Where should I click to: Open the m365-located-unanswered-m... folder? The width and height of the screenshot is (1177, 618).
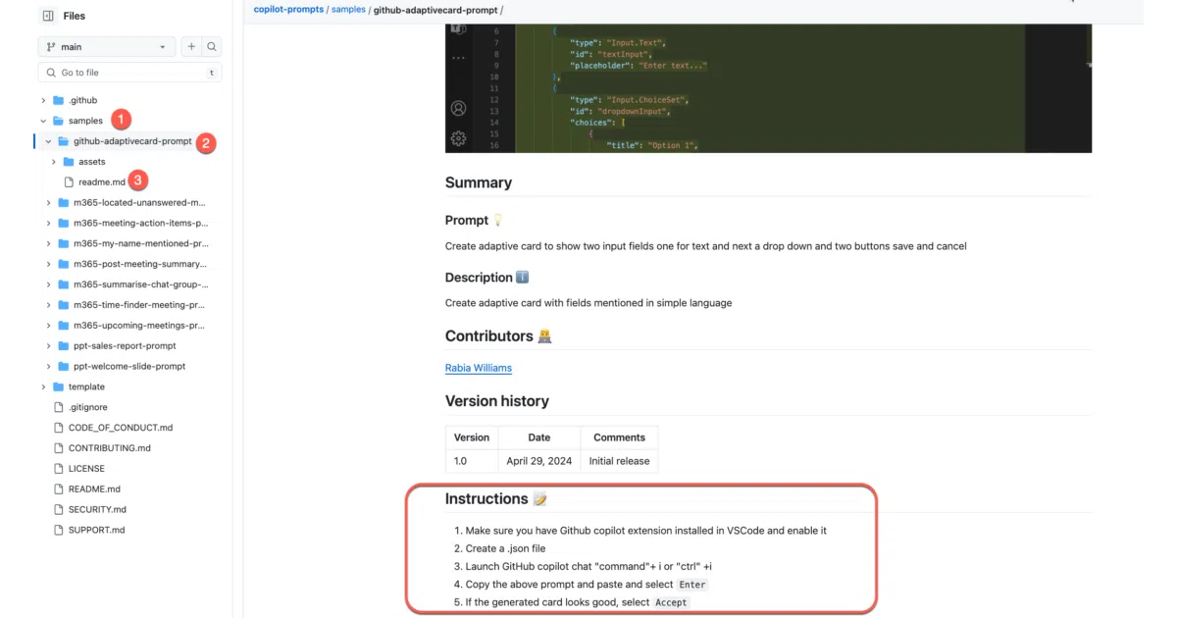point(139,203)
